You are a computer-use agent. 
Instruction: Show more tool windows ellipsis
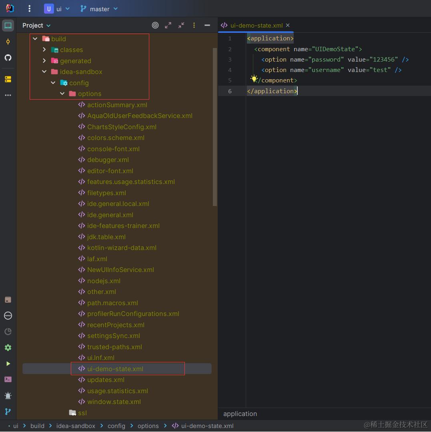(x=8, y=95)
